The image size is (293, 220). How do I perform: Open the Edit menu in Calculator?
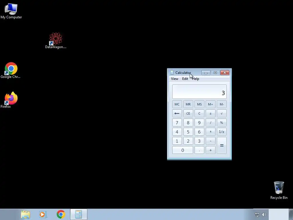coord(185,79)
